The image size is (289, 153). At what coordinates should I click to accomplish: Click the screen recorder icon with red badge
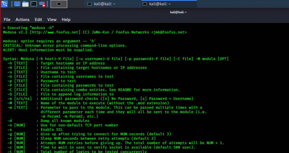[42, 4]
